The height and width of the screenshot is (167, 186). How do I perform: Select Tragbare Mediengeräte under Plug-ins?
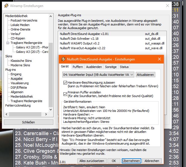(x=27, y=101)
